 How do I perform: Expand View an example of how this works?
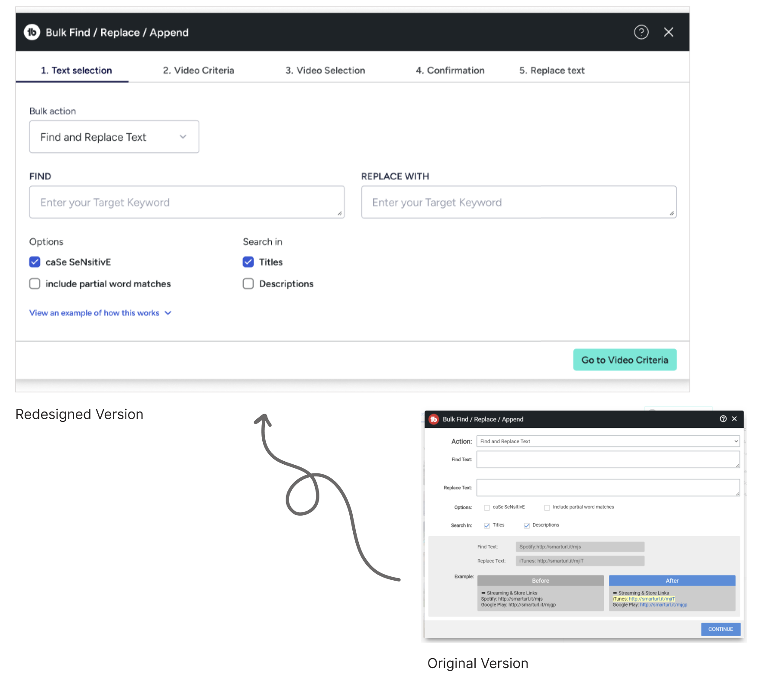100,313
